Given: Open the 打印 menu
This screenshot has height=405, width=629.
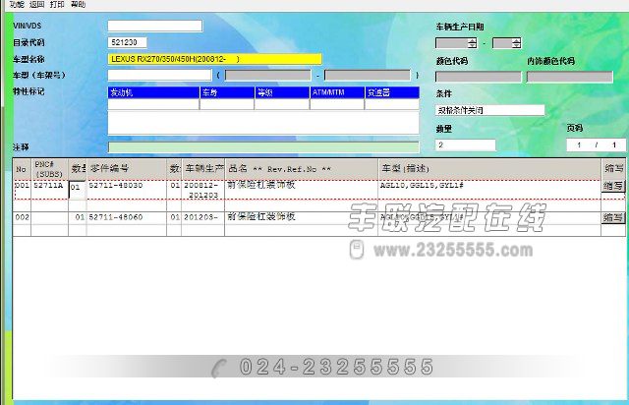Looking at the screenshot, I should point(57,4).
